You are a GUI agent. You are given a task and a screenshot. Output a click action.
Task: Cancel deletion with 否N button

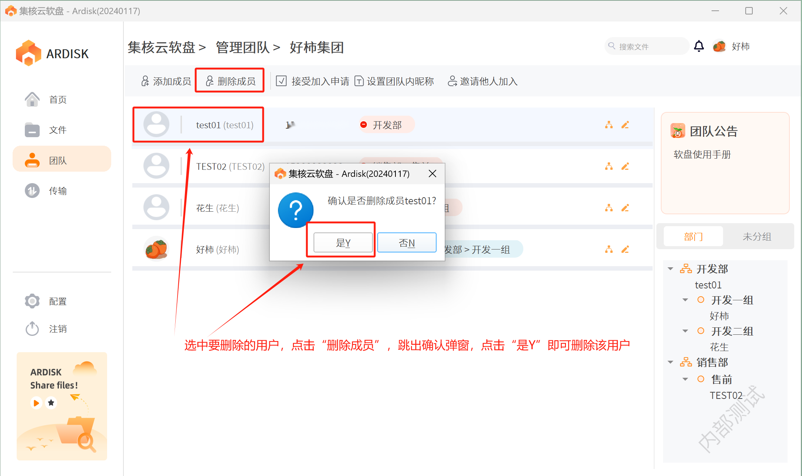(x=407, y=243)
